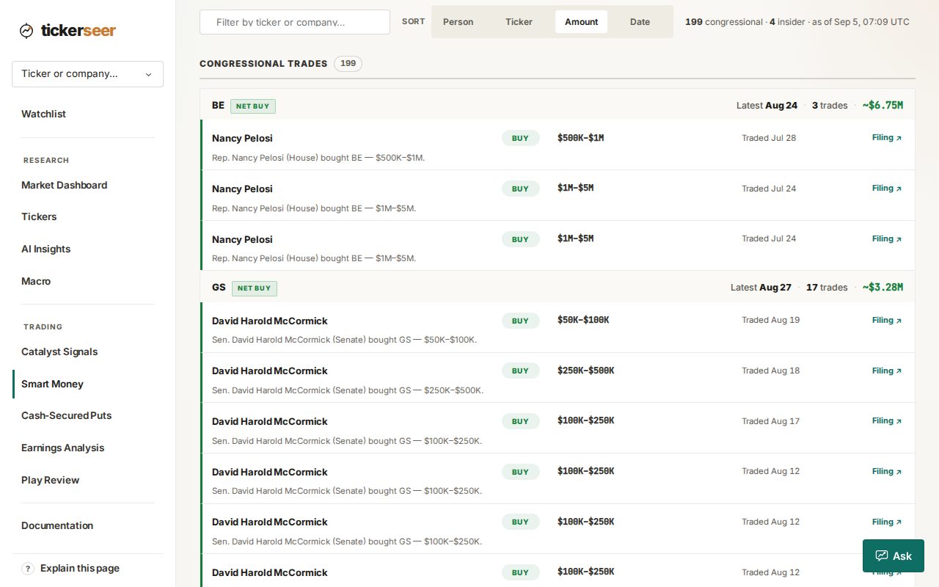Image resolution: width=939 pixels, height=587 pixels.
Task: Click the NET BUY badge next to BE
Action: (253, 106)
